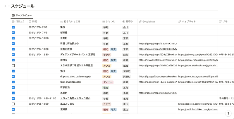Viewport: 234px width, 119px height.
Task: Click the 亀岡 nearest-station tag
Action: (x=125, y=99)
